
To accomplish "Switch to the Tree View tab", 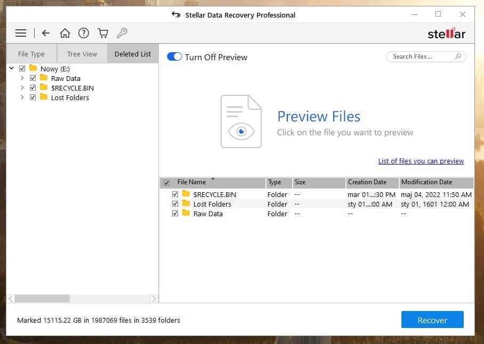I will 82,54.
